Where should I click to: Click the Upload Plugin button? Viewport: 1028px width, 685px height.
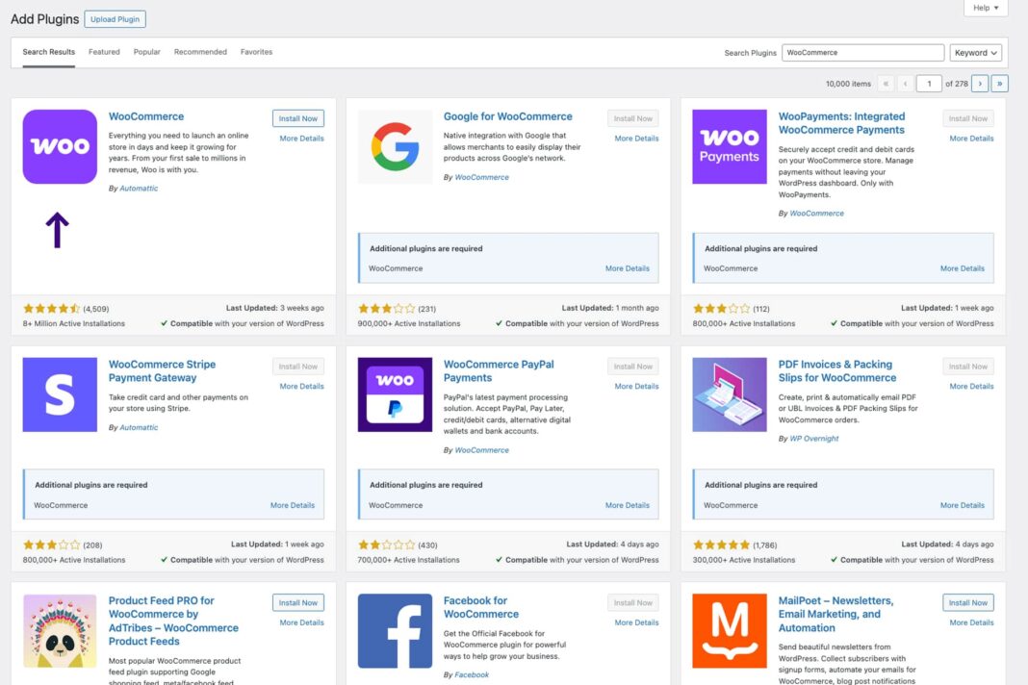pyautogui.click(x=115, y=19)
